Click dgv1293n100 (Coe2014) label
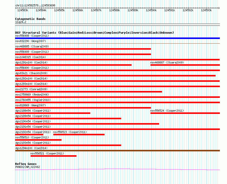Screen dimensions: 227x184 click(x=31, y=84)
